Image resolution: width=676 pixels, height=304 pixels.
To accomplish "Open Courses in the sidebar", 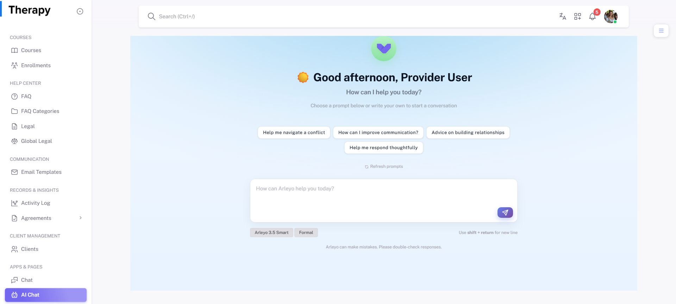I will (x=46, y=50).
